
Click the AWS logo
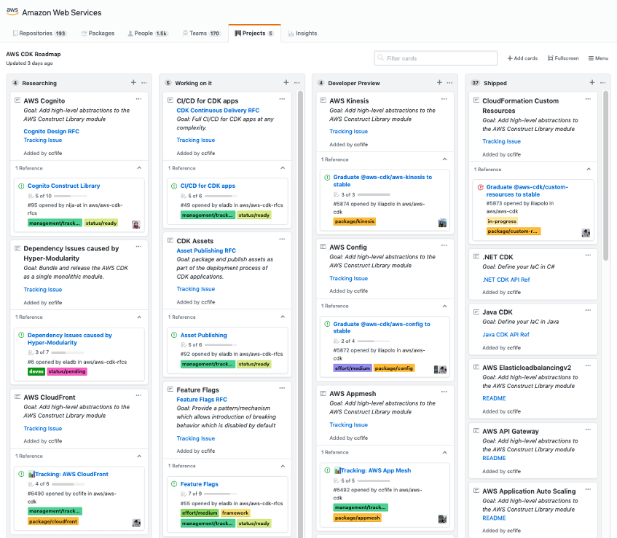(x=12, y=12)
